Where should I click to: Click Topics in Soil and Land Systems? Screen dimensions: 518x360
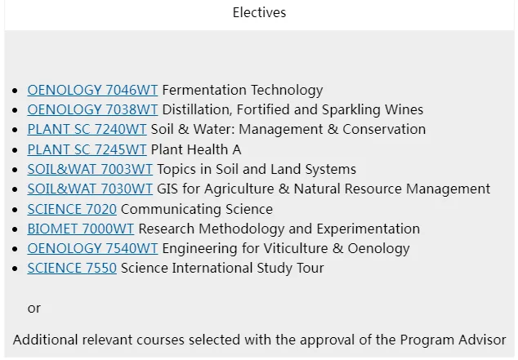tap(257, 169)
